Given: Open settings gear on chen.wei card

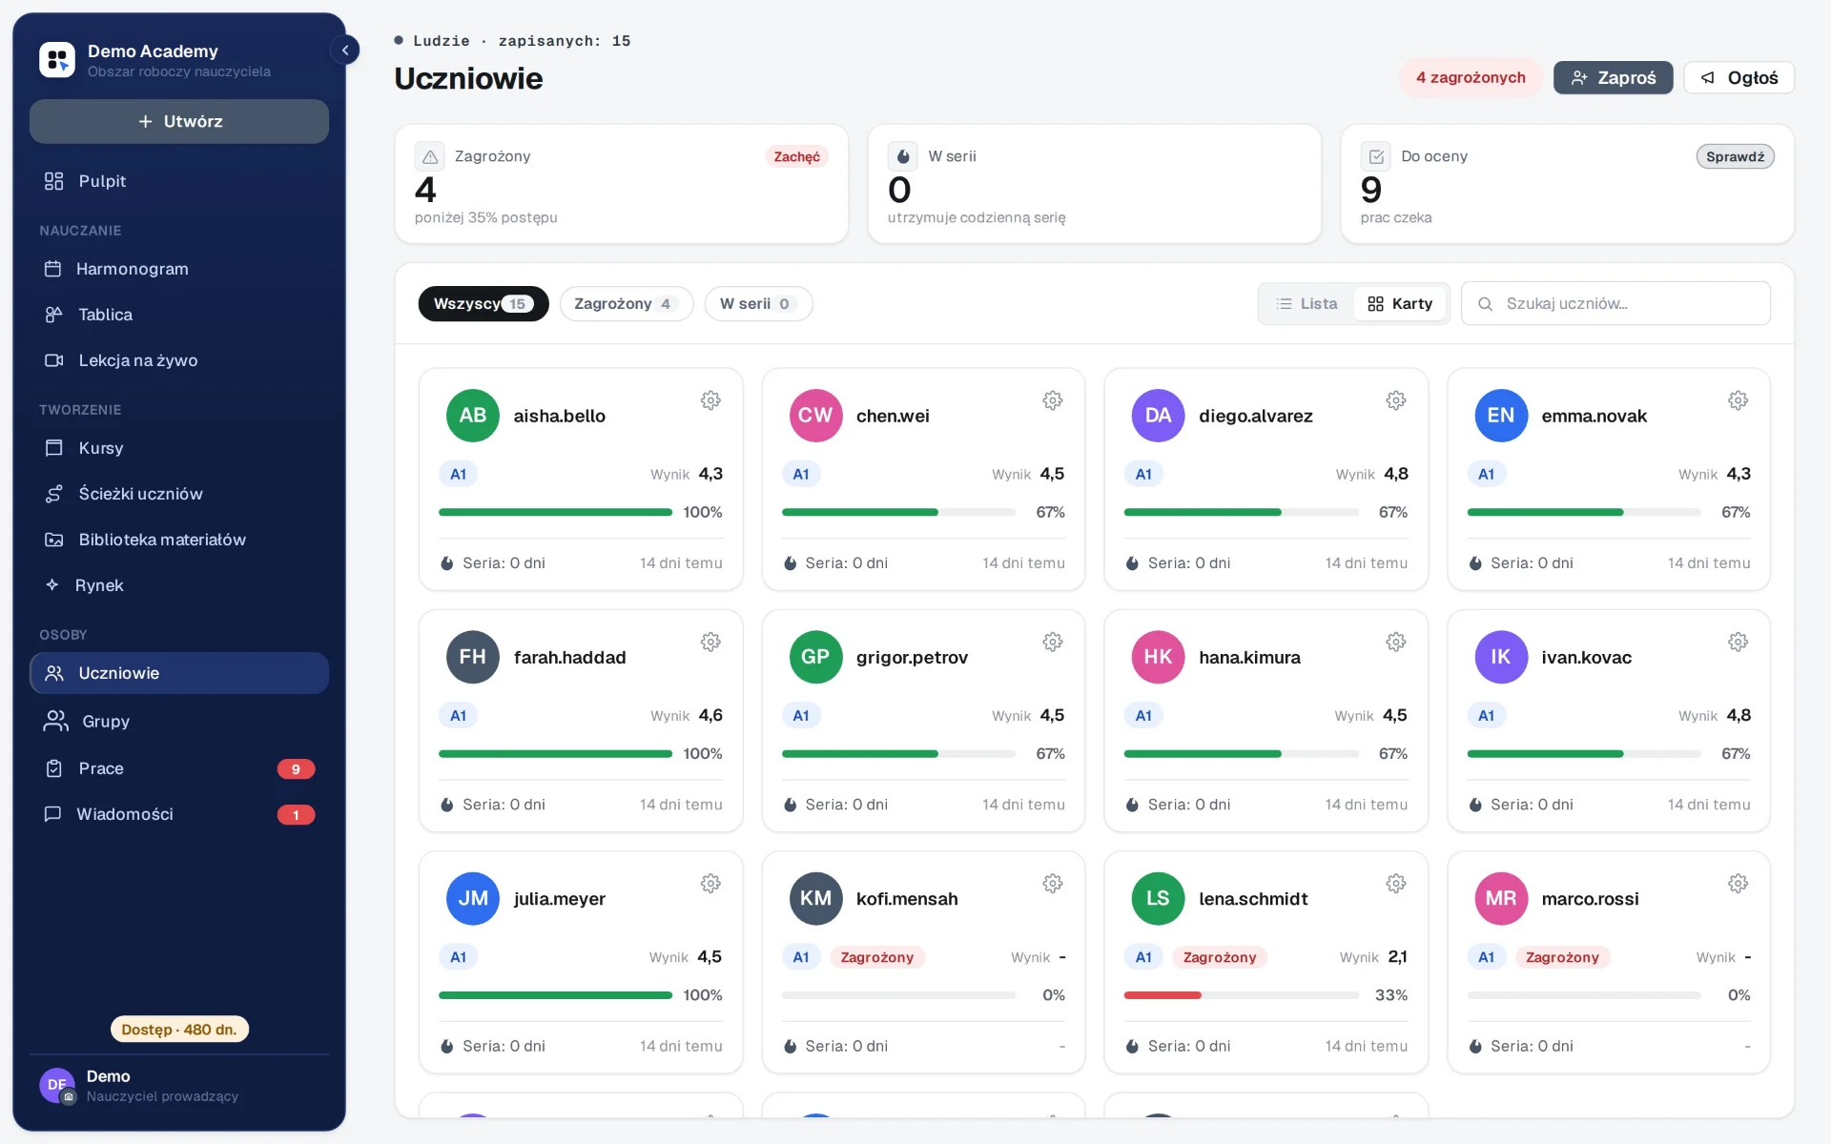Looking at the screenshot, I should (x=1053, y=400).
